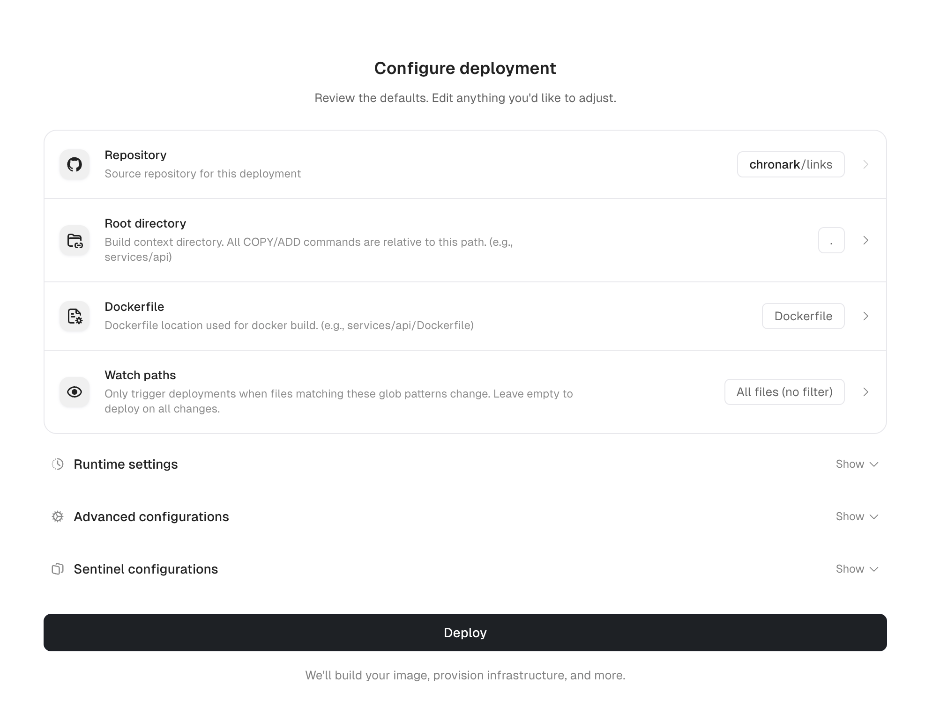Click the cube icon beside Sentinel configurations
The height and width of the screenshot is (722, 940).
click(x=57, y=569)
